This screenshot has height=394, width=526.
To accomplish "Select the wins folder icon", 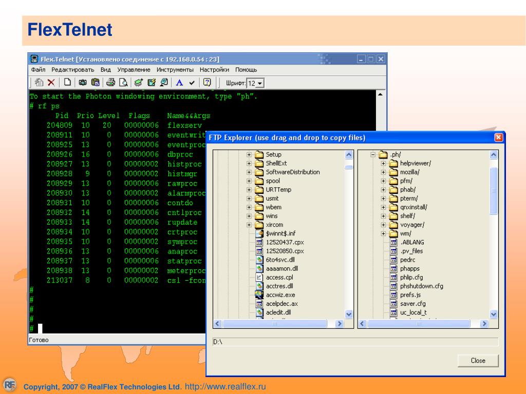I will [259, 216].
